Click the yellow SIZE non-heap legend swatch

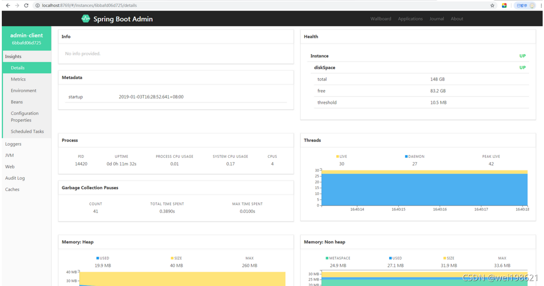click(445, 258)
